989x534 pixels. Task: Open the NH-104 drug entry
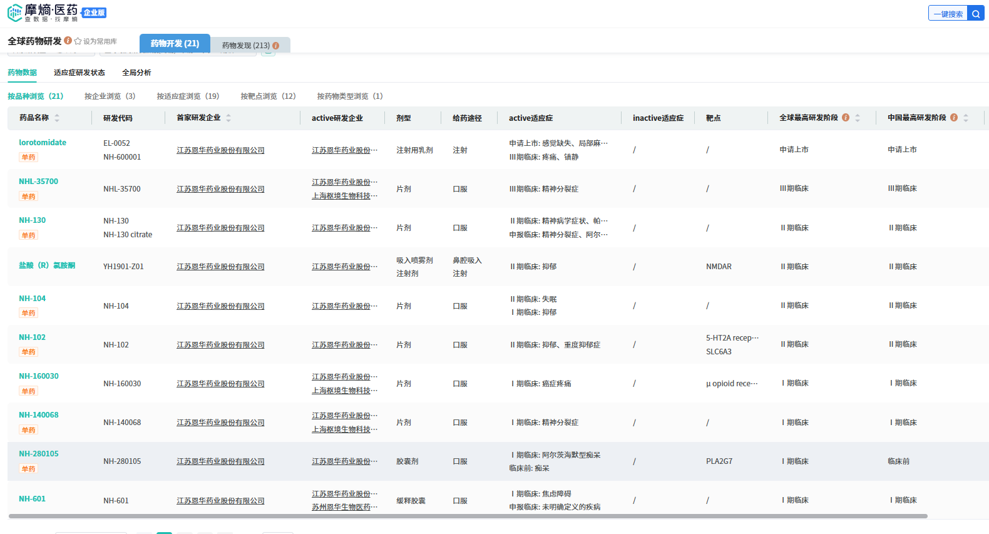tap(32, 299)
